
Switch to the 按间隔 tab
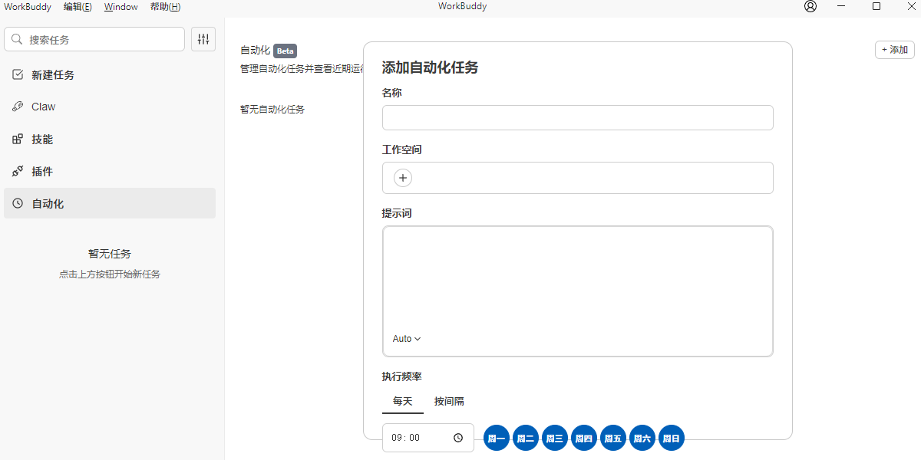tap(449, 401)
